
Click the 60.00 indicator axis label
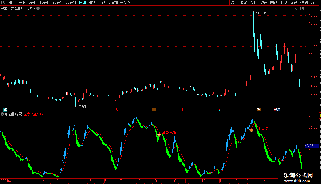[313, 138]
